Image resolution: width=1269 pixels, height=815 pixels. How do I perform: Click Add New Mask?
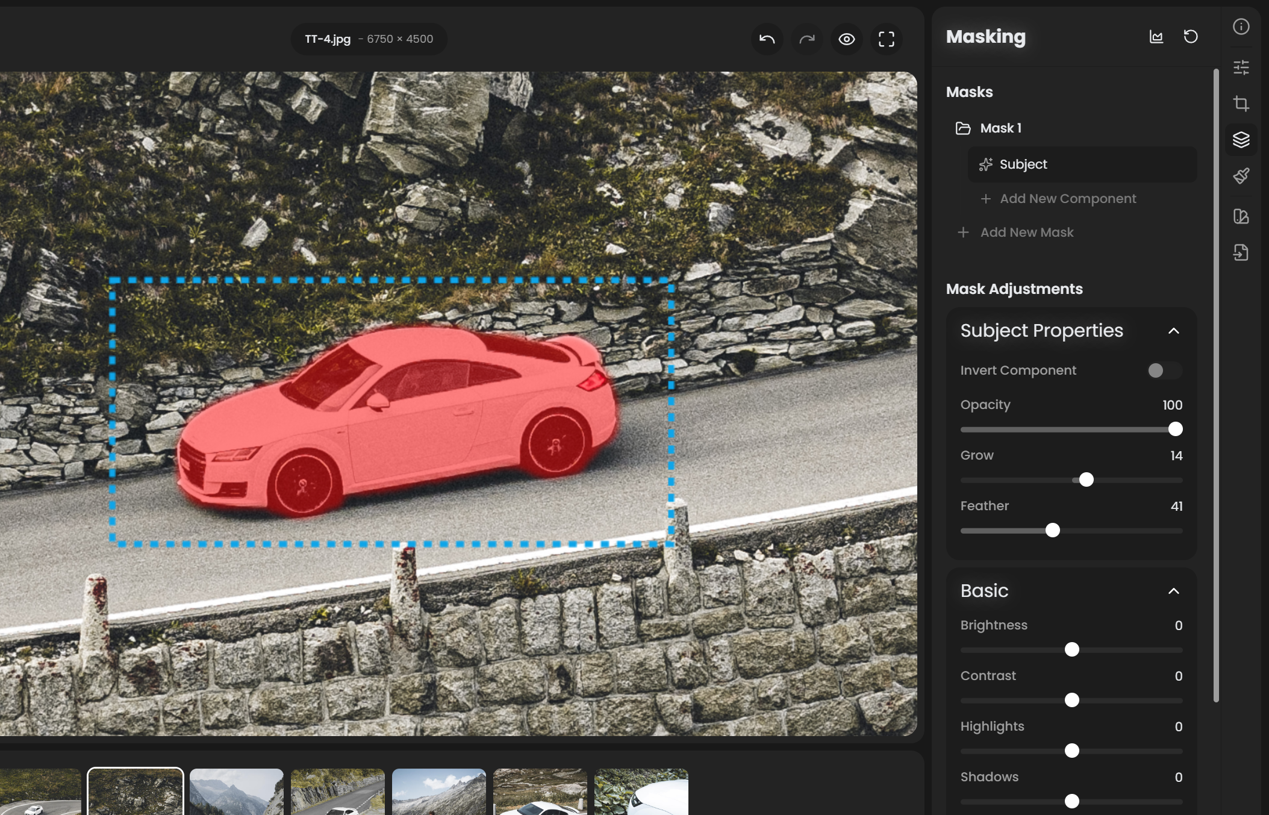pyautogui.click(x=1026, y=233)
